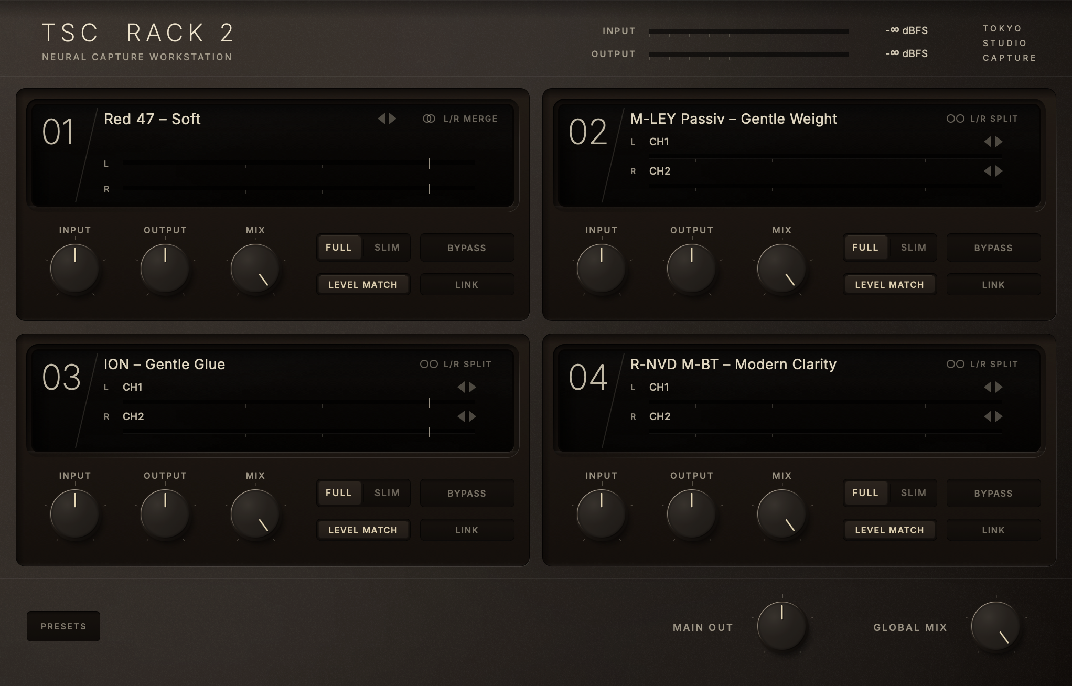Select FULL mode on slot 02
The image size is (1072, 686).
tap(865, 247)
